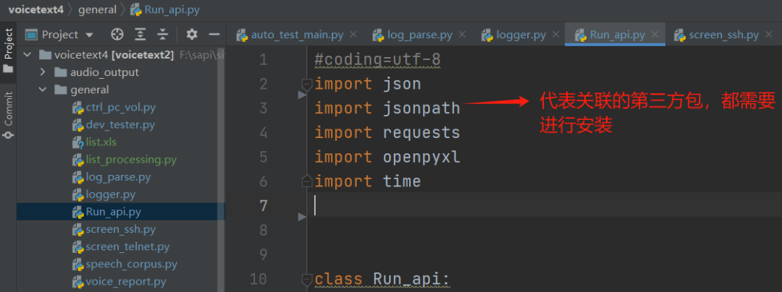Screen dimensions: 782x292
Task: Click Run_api.py in the breadcrumb bar
Action: [x=171, y=9]
